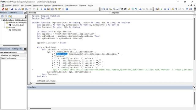Switch to the Alfabética properties tab
This screenshot has width=196, height=110.
(4, 55)
